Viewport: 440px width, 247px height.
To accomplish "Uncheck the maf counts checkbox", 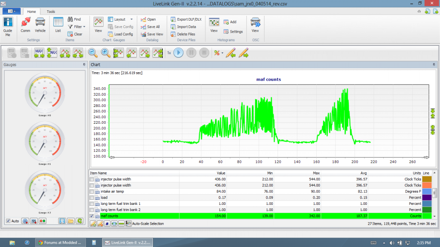I will pos(92,216).
